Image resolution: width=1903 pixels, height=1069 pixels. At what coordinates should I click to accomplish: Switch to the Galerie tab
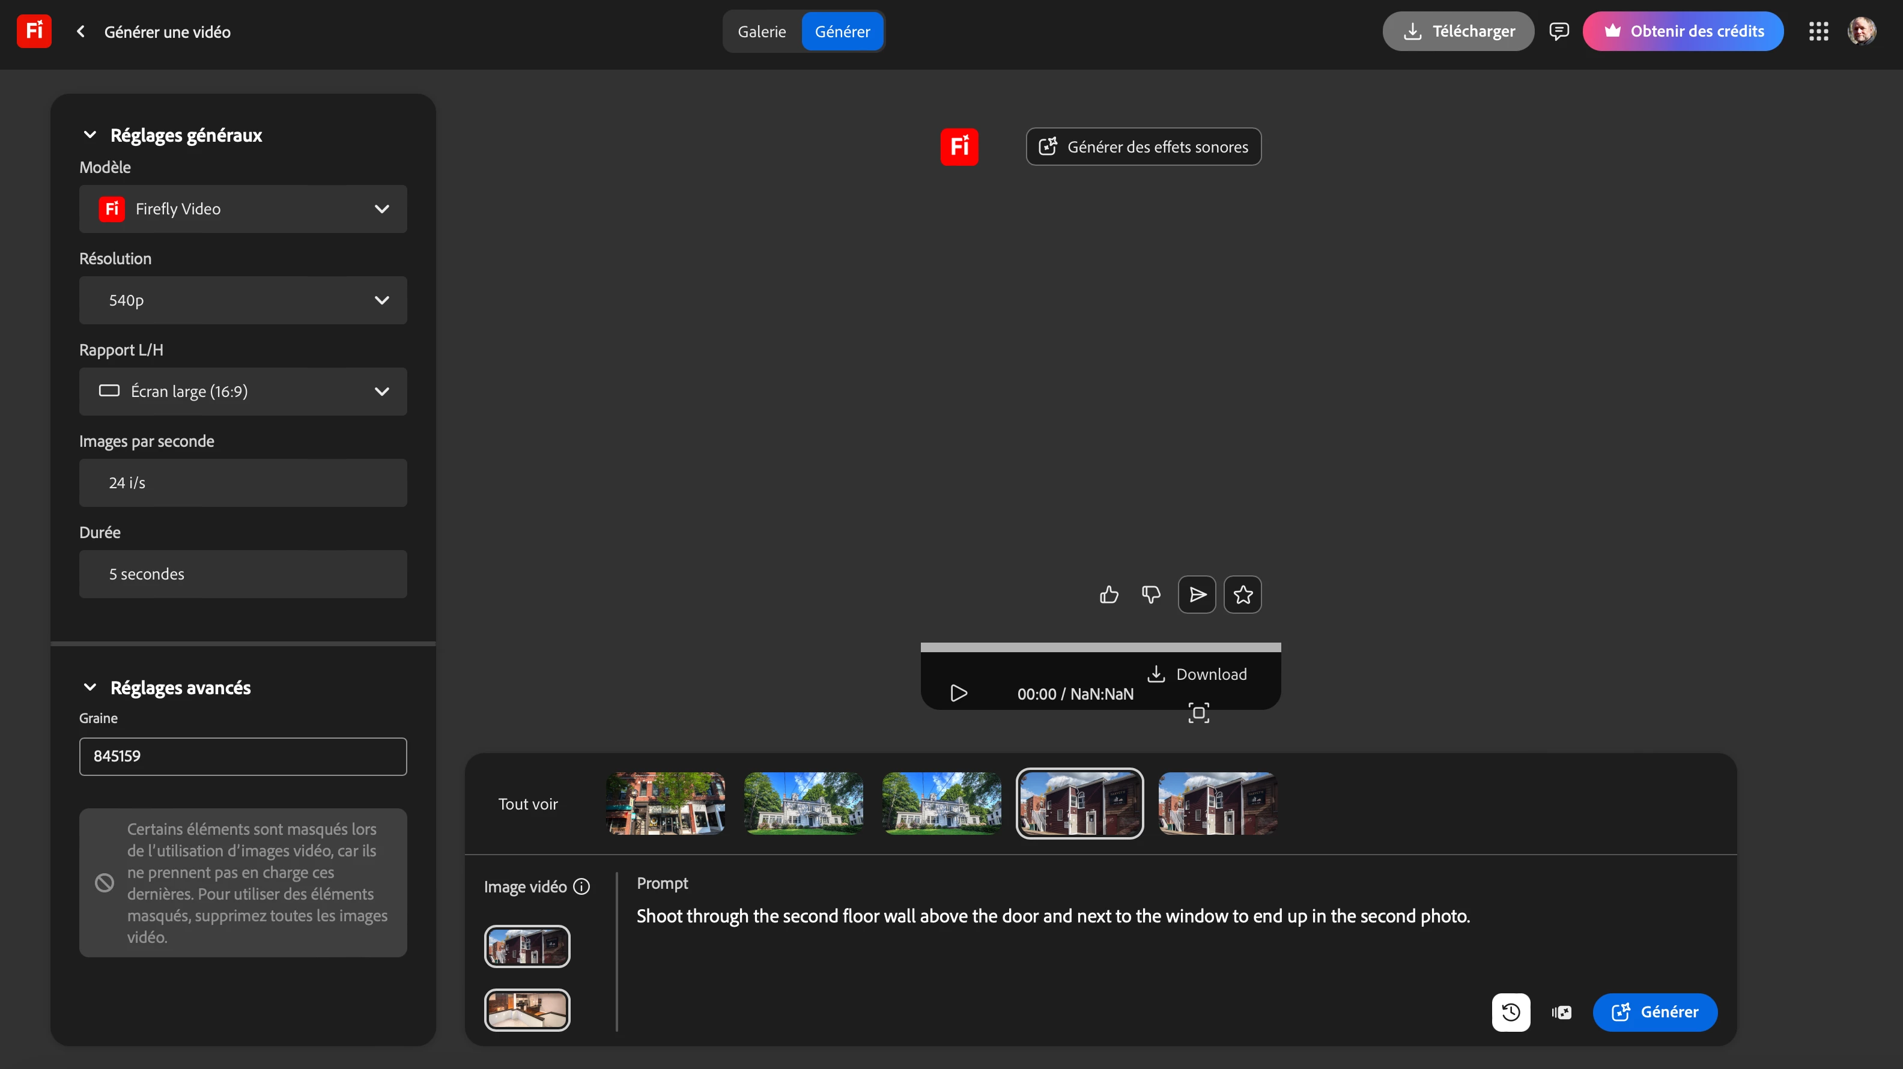click(762, 31)
